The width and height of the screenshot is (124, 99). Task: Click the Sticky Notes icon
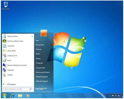[4, 51]
